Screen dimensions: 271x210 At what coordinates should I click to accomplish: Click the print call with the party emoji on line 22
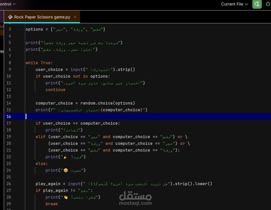click(x=65, y=157)
